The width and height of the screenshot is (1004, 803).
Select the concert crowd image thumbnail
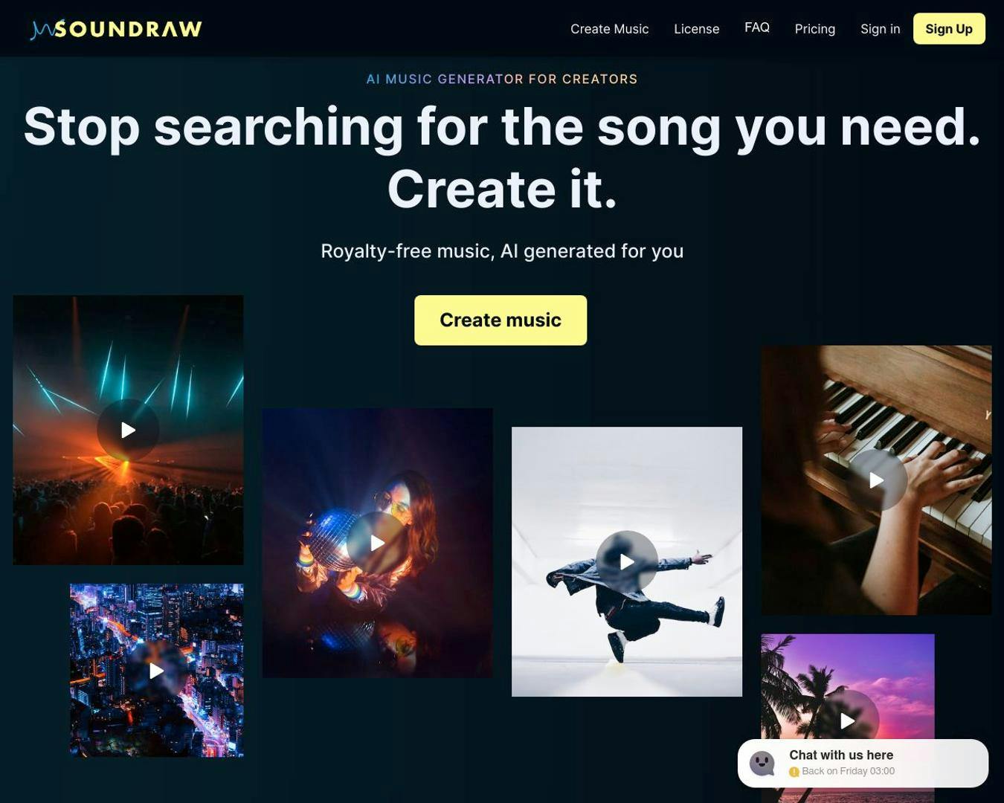pos(128,430)
